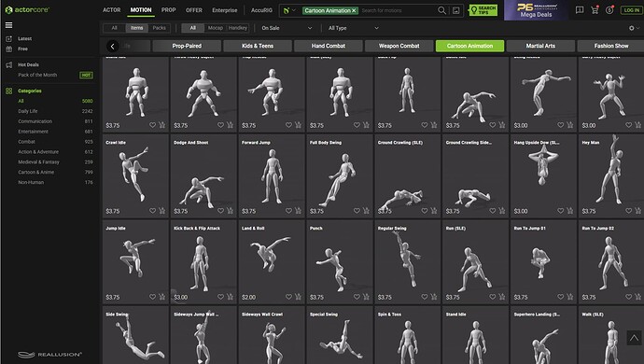Open the chat feedback icon
Screen dimensions: 644x364
[580, 10]
